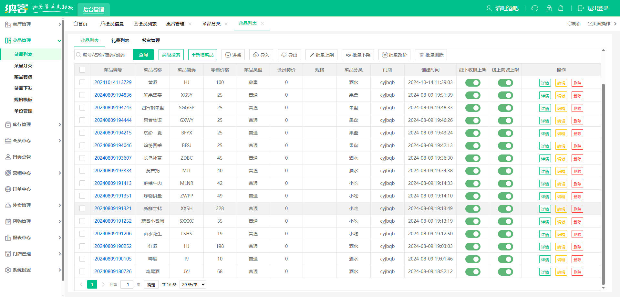This screenshot has width=620, height=297.
Task: Disable 线下收银上架 for 黄酒
Action: (x=473, y=82)
